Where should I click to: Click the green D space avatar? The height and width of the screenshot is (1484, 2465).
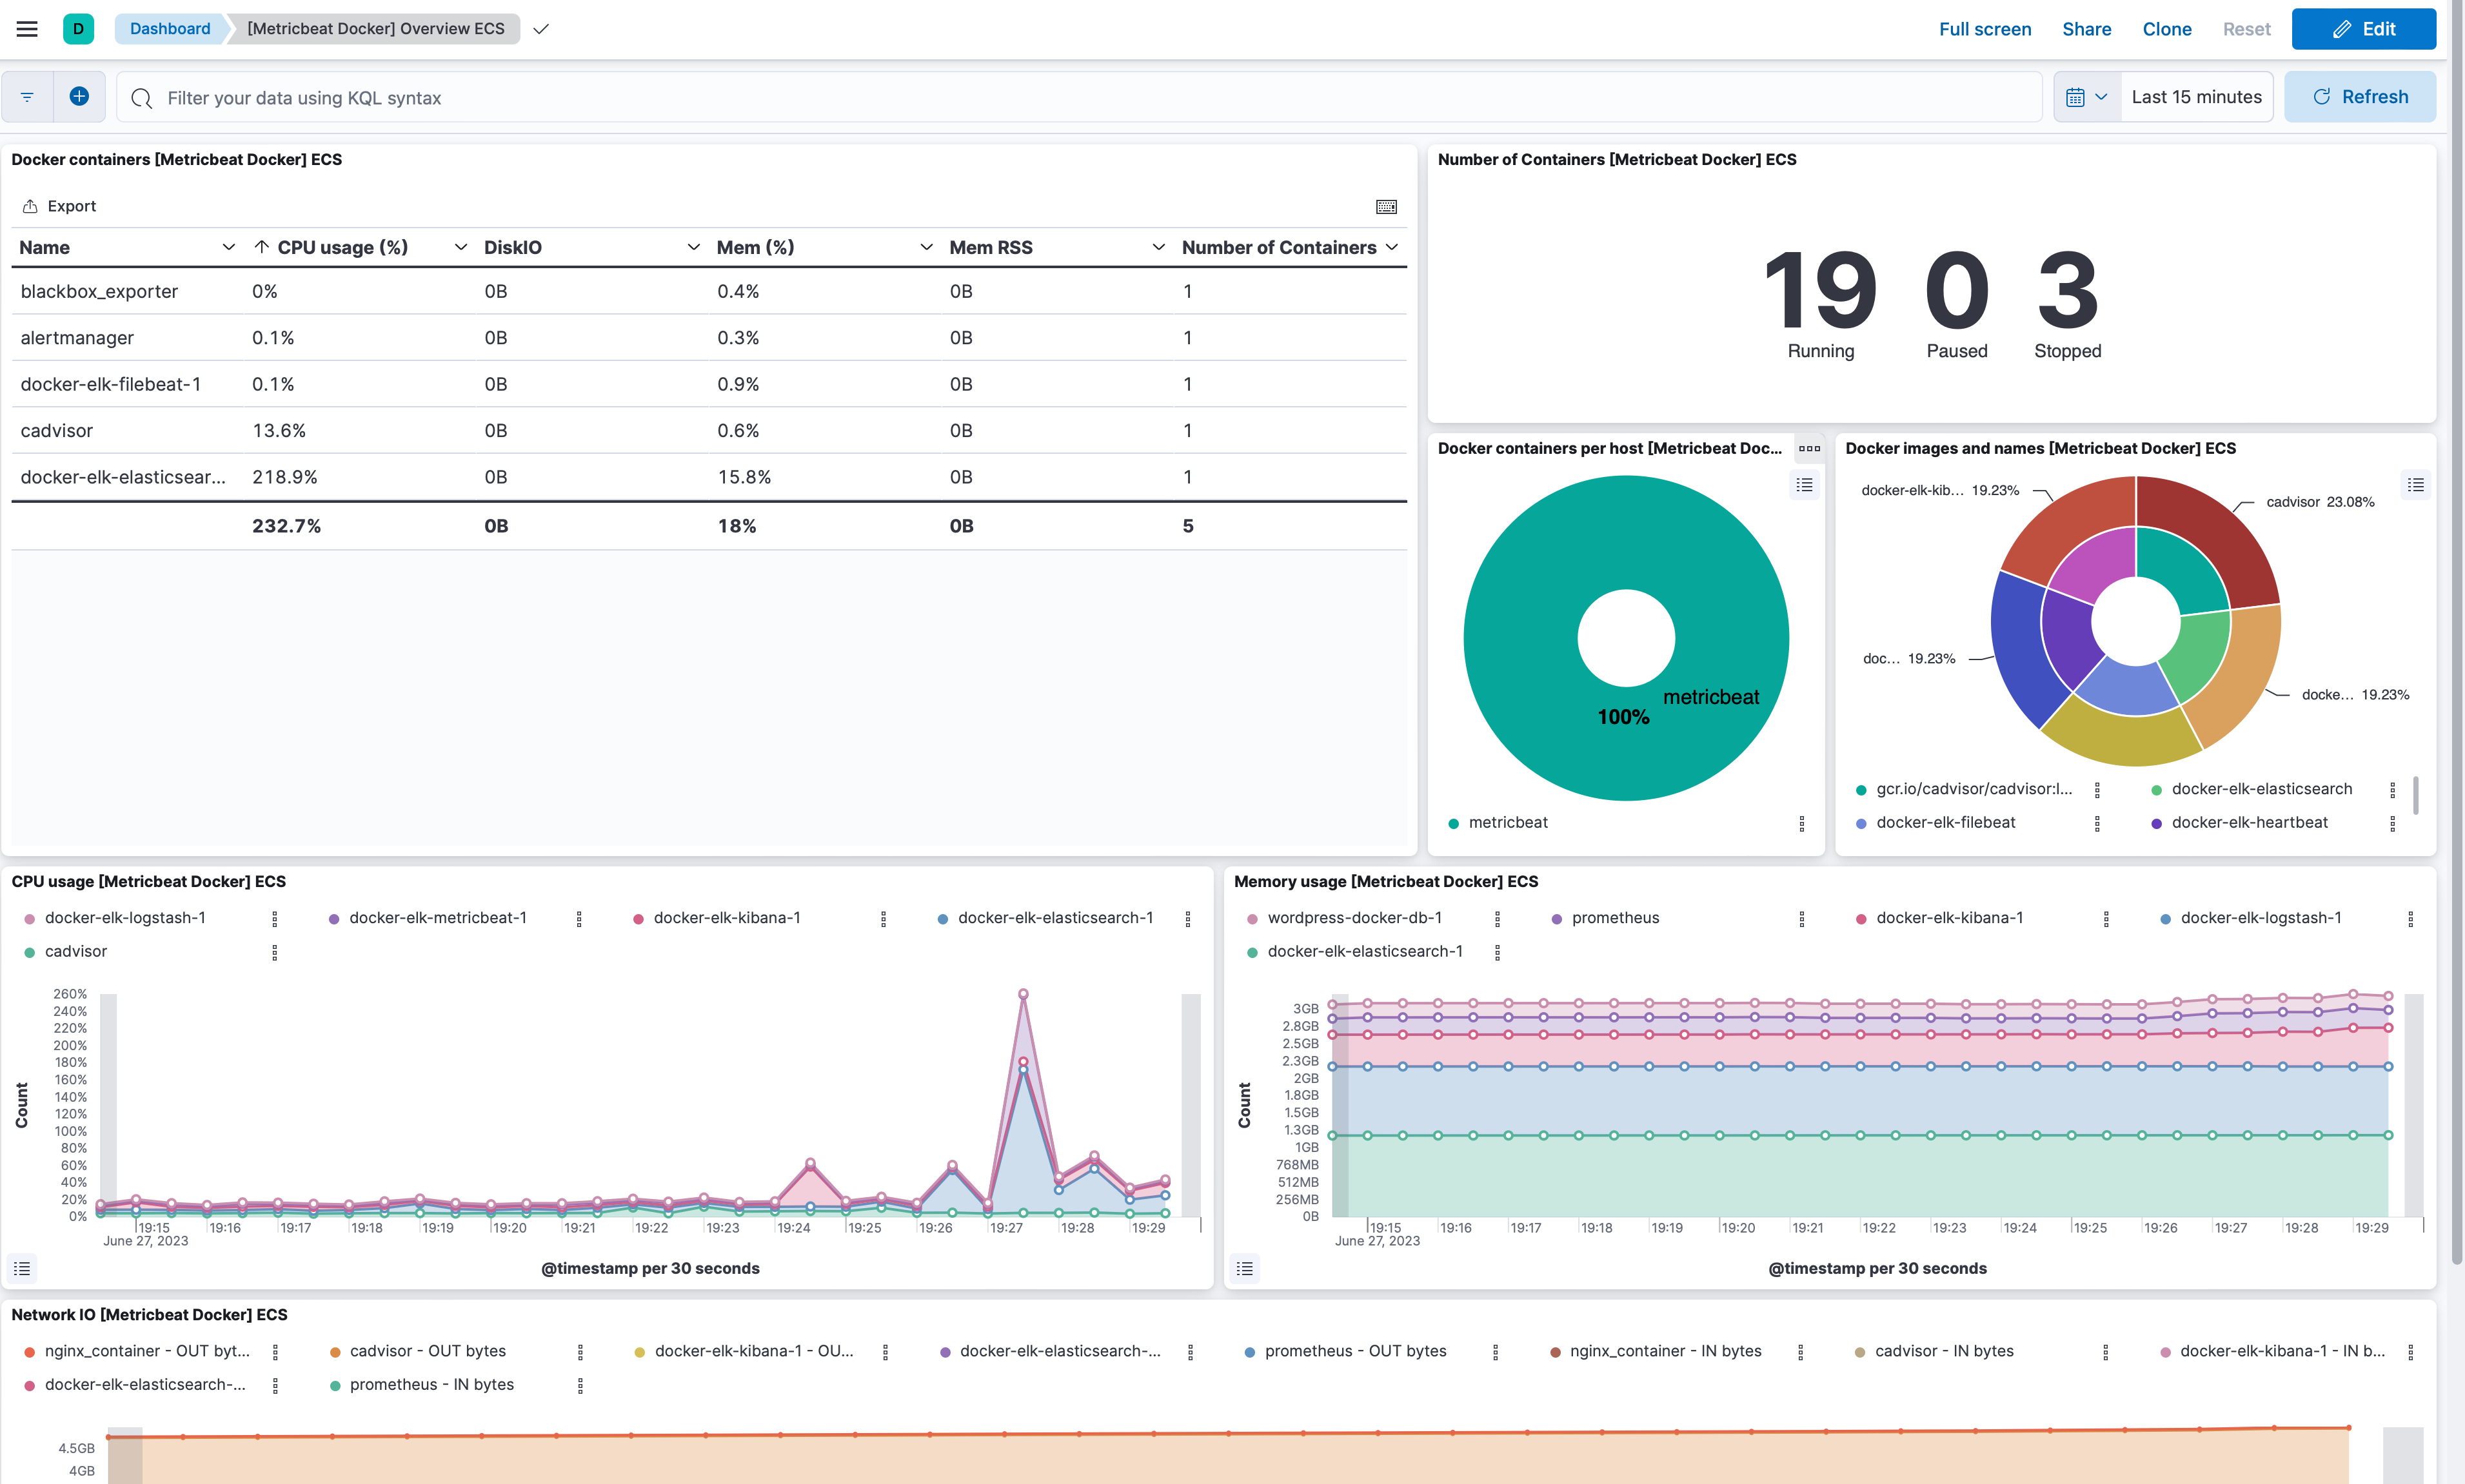78,29
